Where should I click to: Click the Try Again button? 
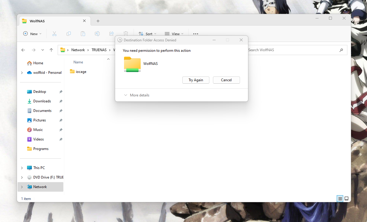click(196, 80)
